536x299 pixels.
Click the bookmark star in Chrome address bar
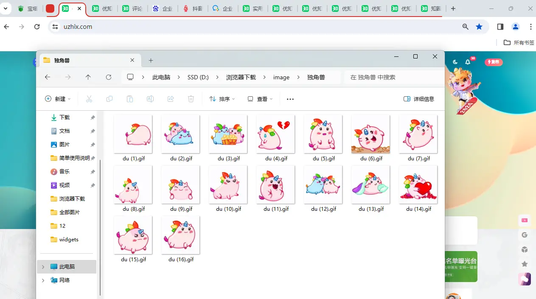pyautogui.click(x=480, y=26)
